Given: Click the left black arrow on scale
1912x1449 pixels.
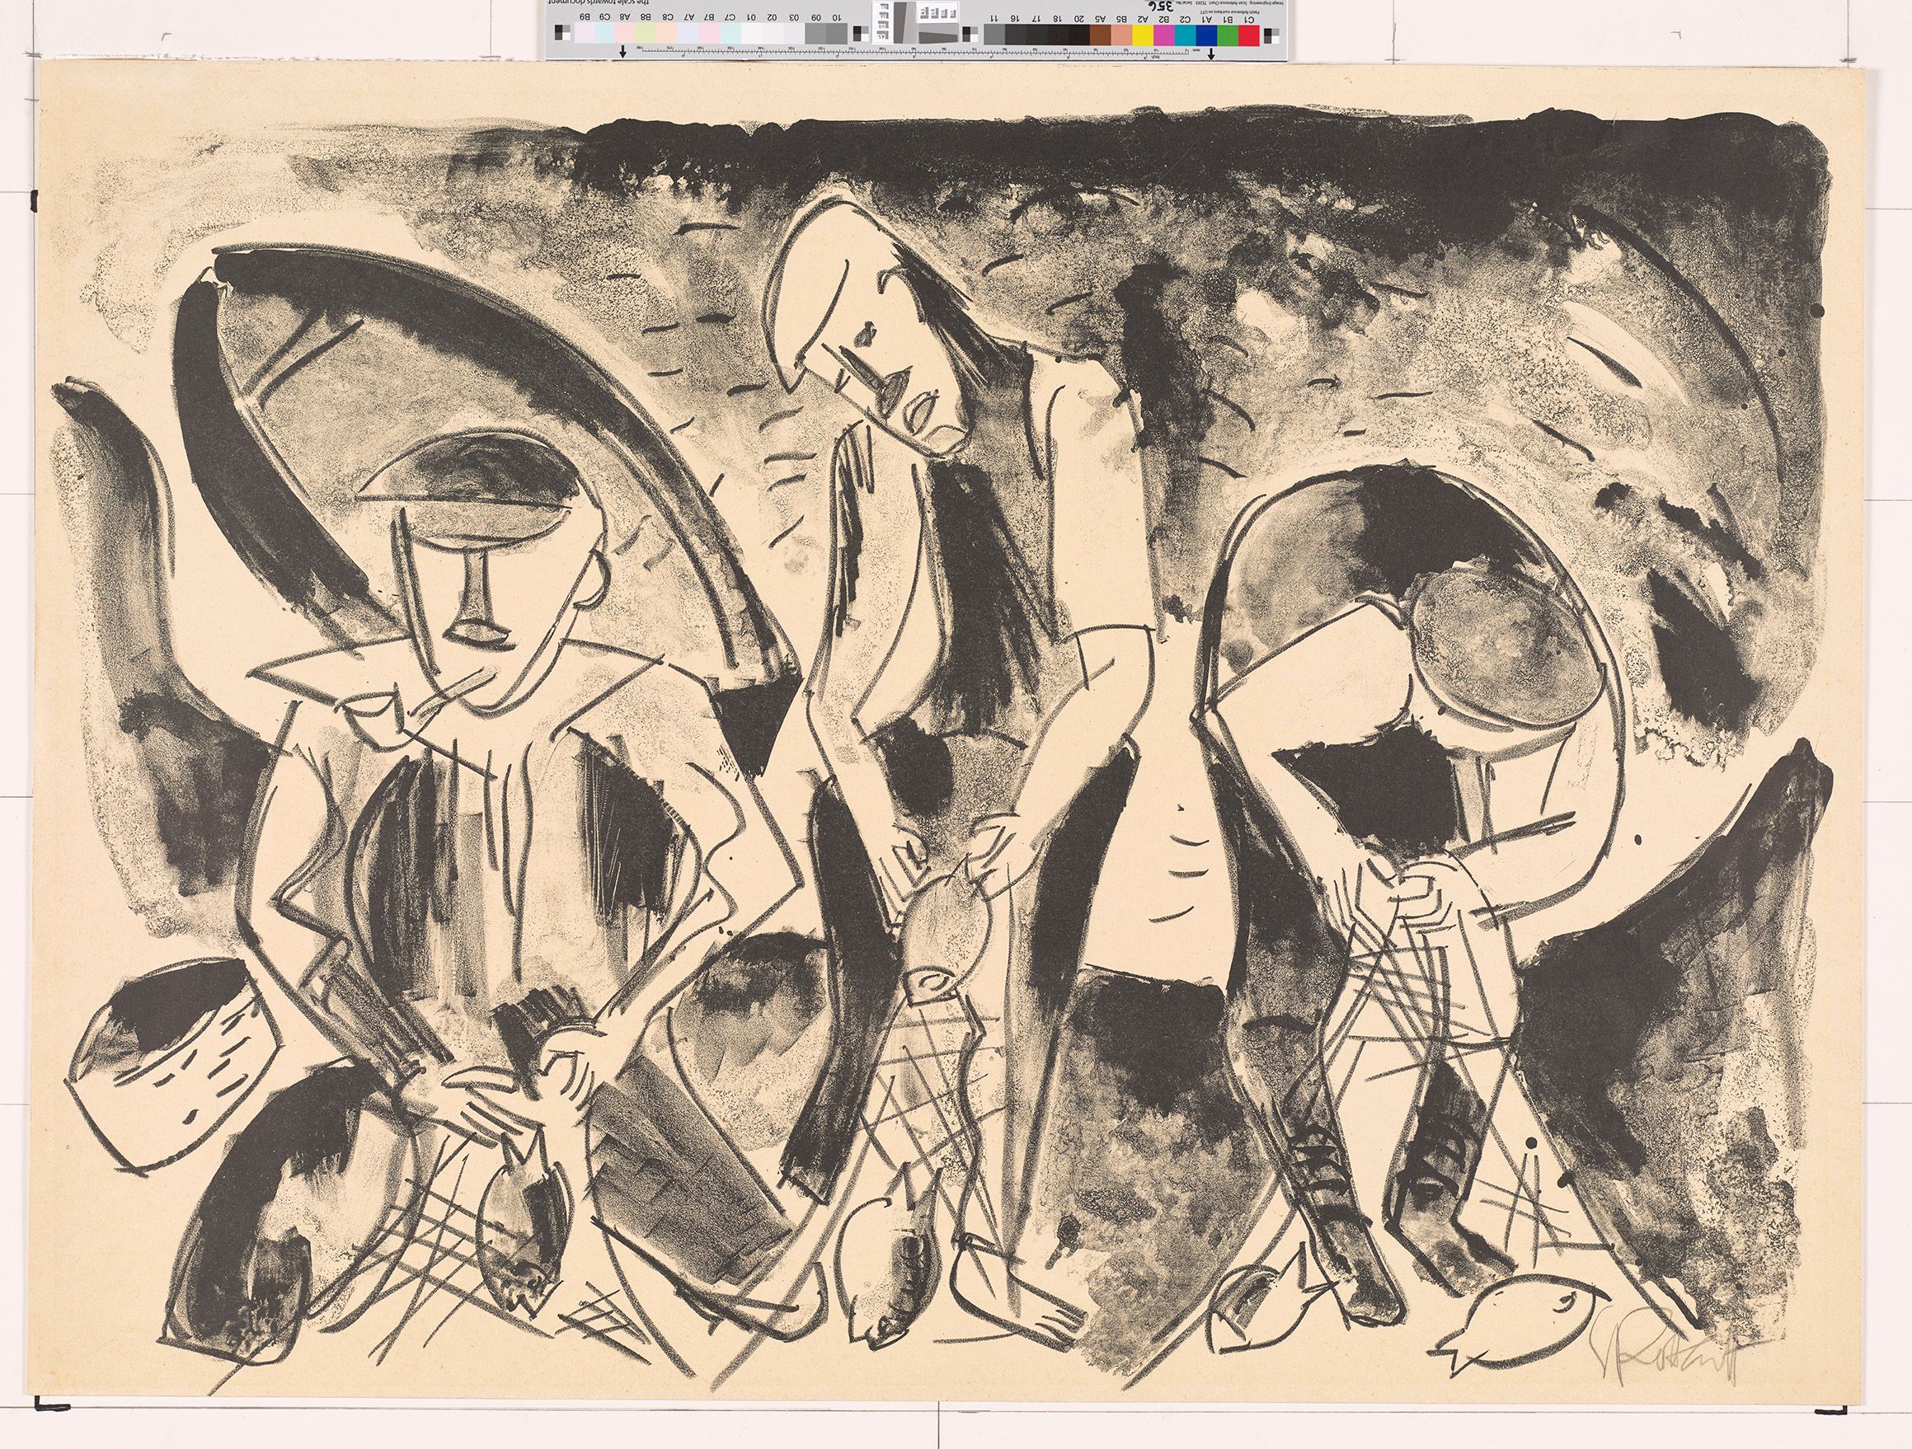Looking at the screenshot, I should [622, 54].
